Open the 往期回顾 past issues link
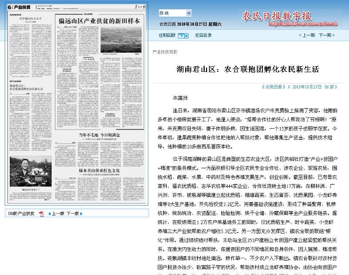The height and width of the screenshot is (275, 349). [x=167, y=35]
